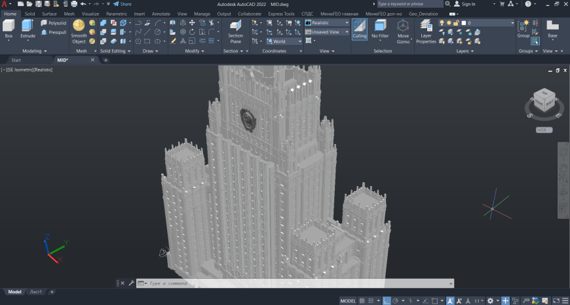570x305 pixels.
Task: Click the Presspull tool
Action: pyautogui.click(x=54, y=32)
